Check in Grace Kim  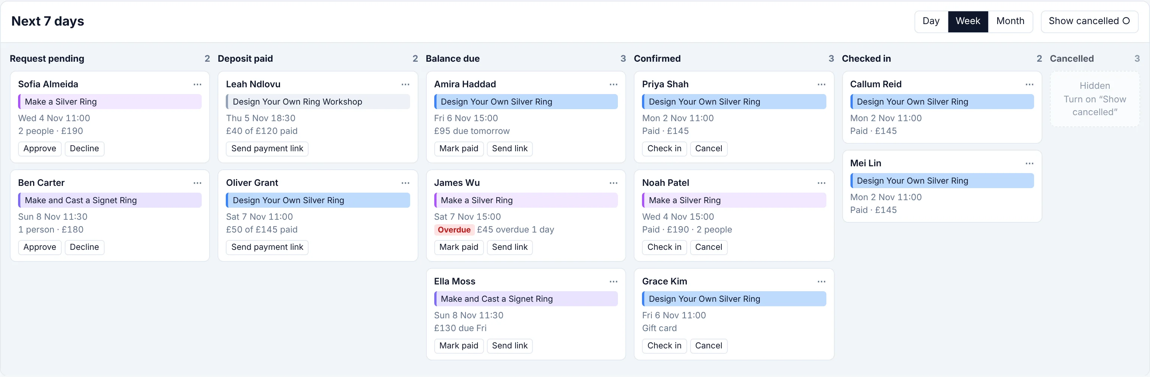tap(664, 346)
